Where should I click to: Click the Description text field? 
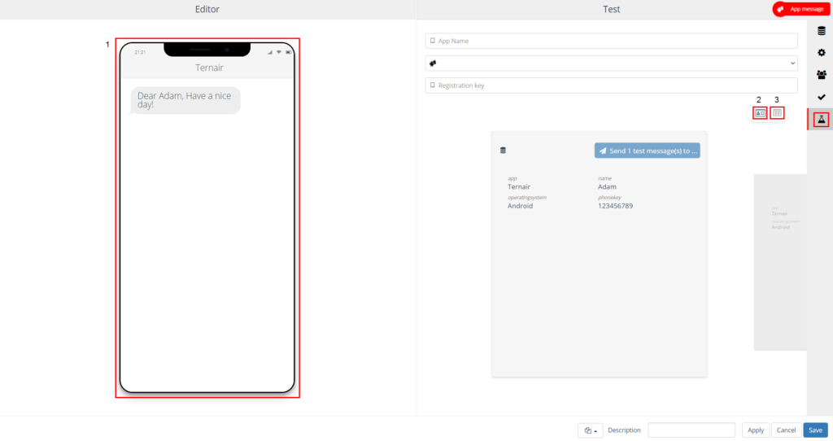coord(691,430)
